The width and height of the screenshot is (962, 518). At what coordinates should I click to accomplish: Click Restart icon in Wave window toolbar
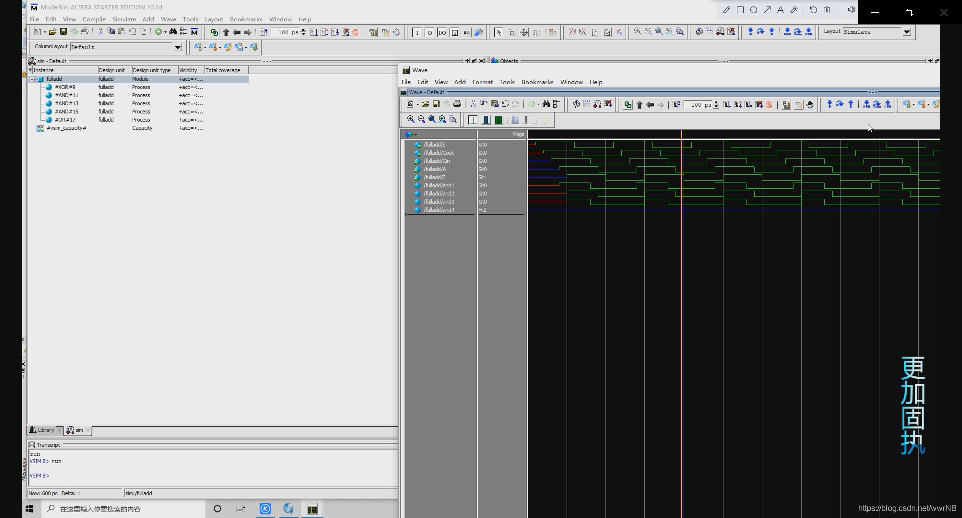pyautogui.click(x=677, y=105)
